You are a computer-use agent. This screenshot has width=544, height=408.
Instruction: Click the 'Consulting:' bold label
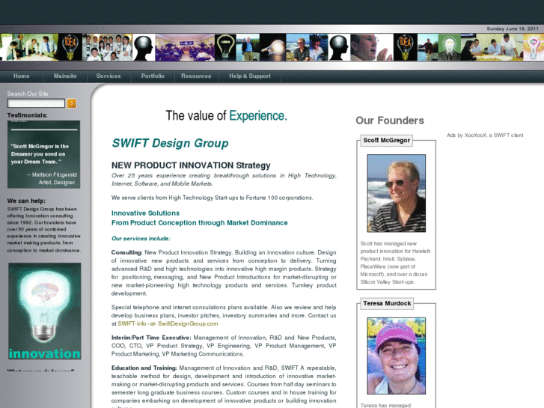tap(127, 252)
